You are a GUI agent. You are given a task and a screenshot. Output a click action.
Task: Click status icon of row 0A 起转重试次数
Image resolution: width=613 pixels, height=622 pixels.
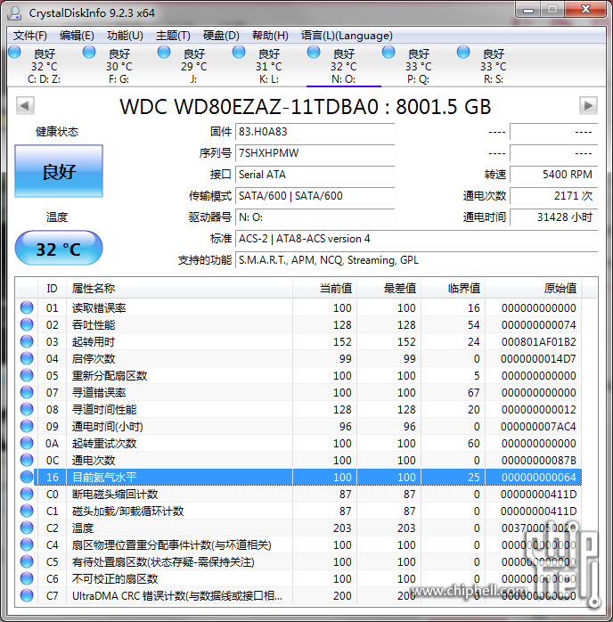pyautogui.click(x=27, y=443)
